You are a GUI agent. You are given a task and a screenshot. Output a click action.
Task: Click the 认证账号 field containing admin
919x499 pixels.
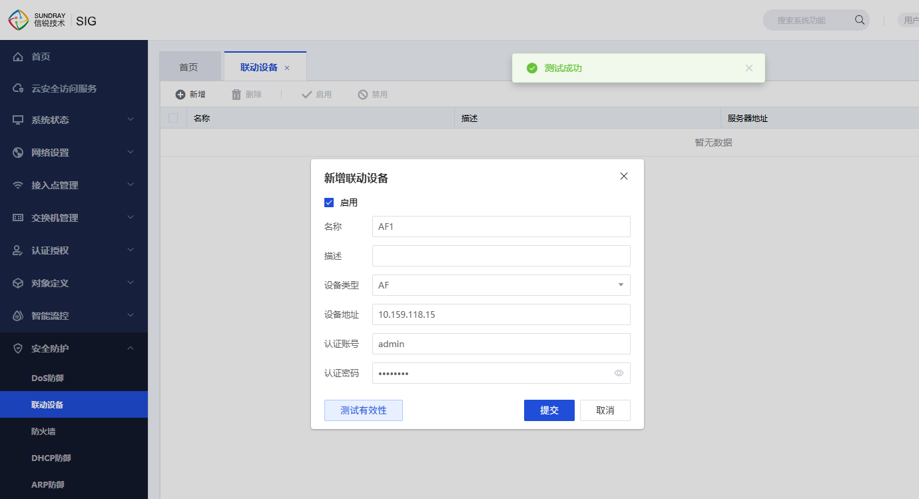pos(501,344)
